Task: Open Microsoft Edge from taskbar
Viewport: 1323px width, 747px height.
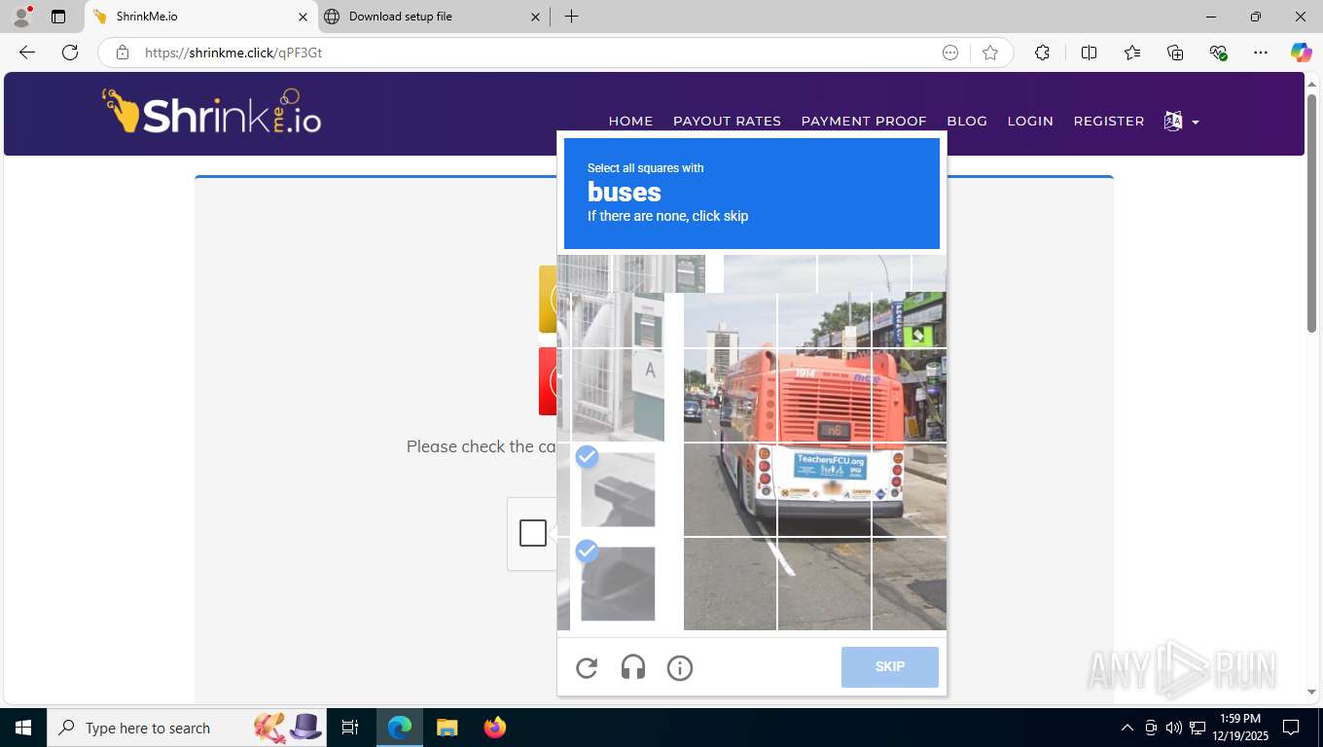Action: point(400,728)
